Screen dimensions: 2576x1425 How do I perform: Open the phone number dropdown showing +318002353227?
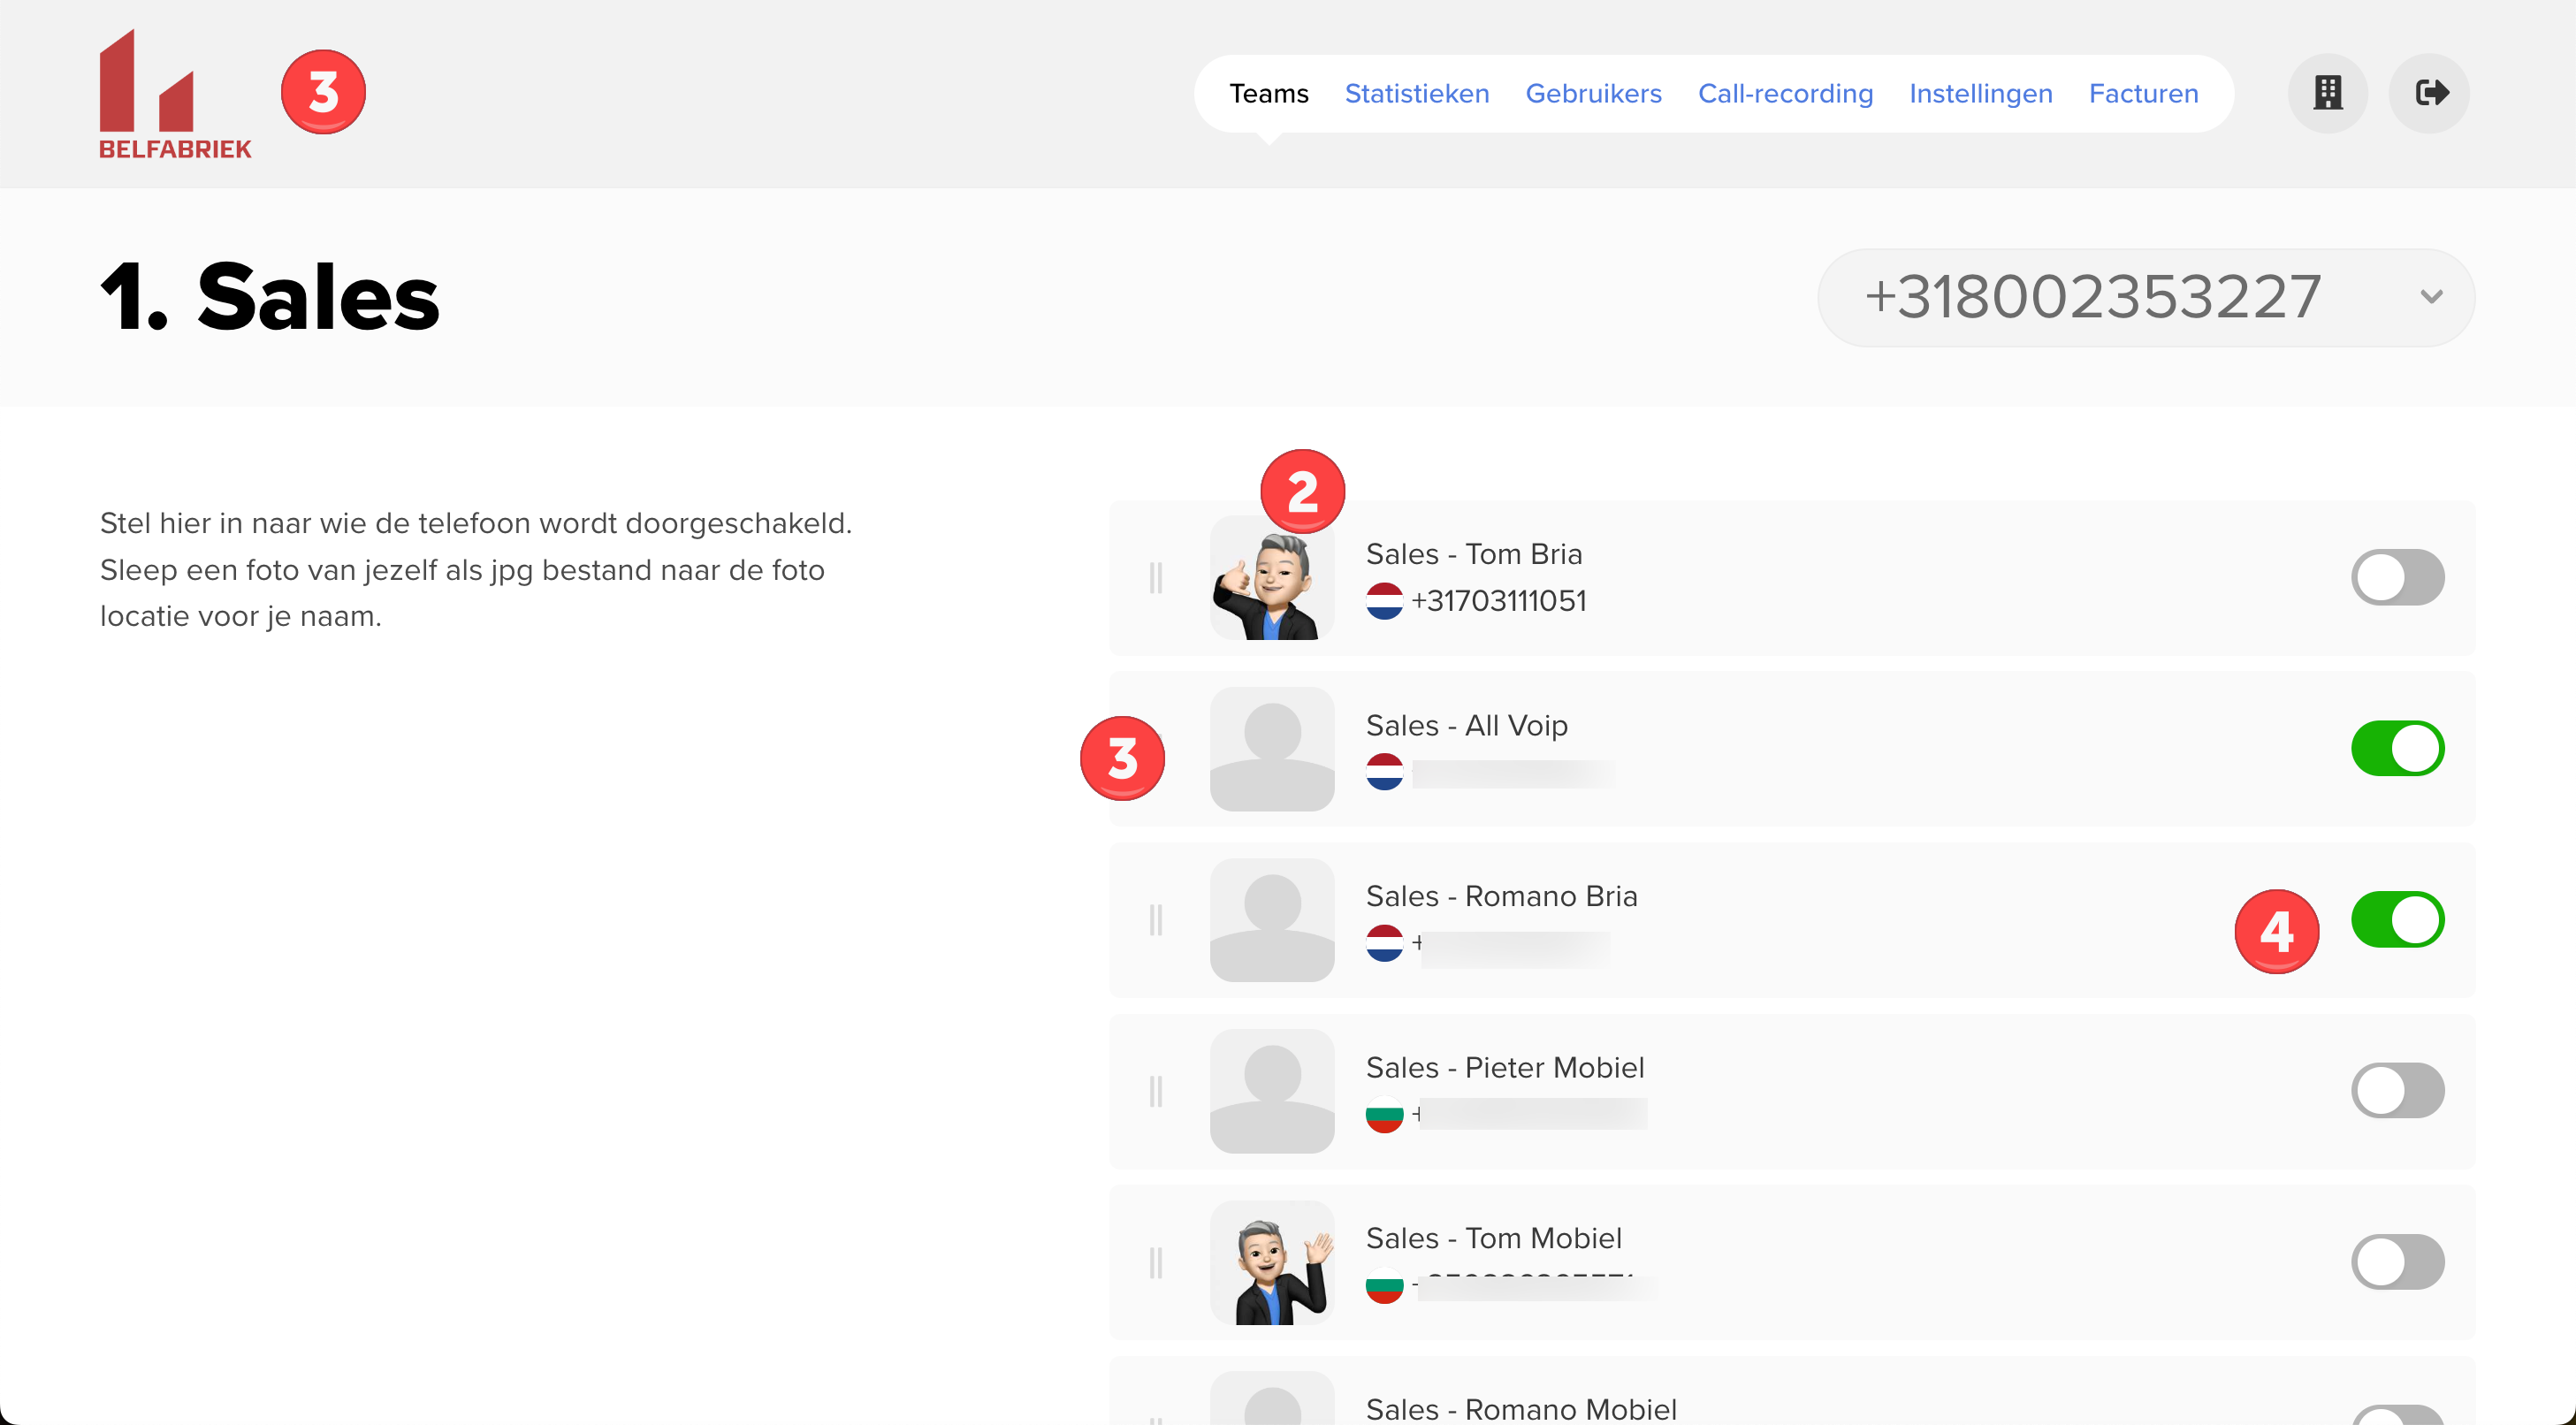pyautogui.click(x=2145, y=296)
